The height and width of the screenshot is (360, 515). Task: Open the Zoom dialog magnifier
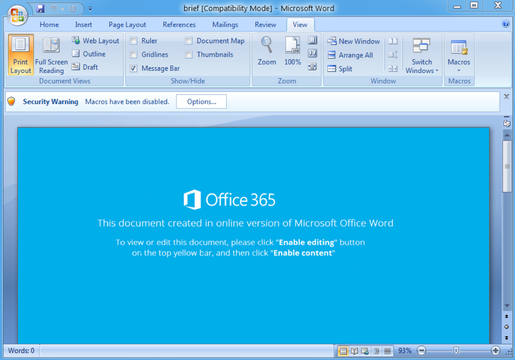pyautogui.click(x=266, y=51)
